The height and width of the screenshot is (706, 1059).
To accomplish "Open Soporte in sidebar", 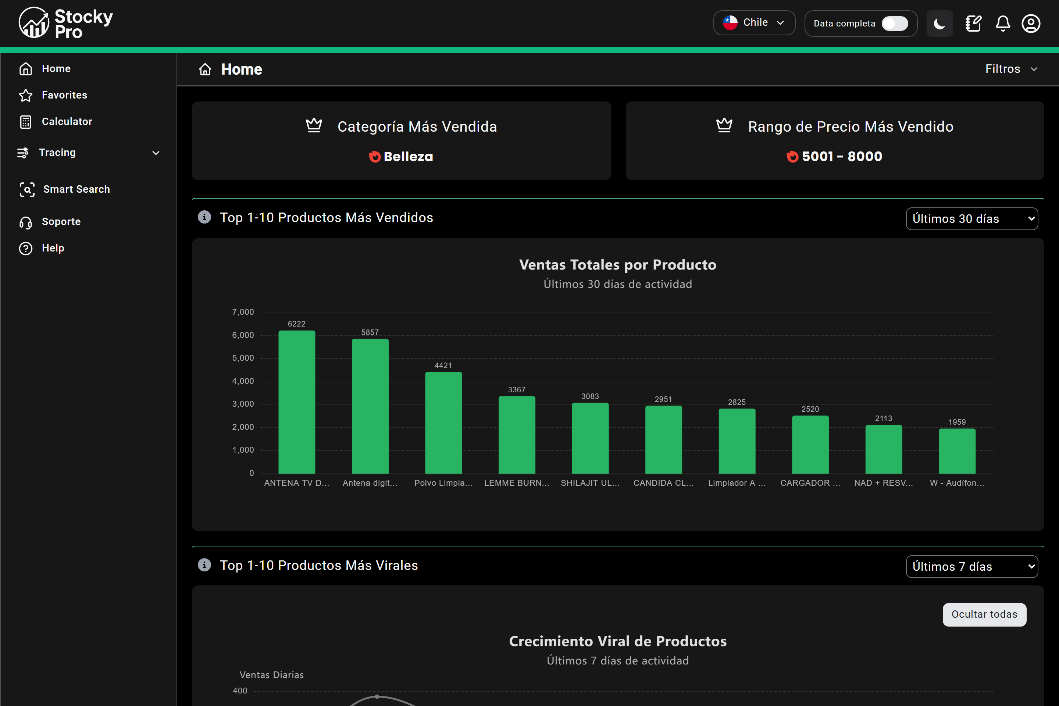I will coord(61,221).
